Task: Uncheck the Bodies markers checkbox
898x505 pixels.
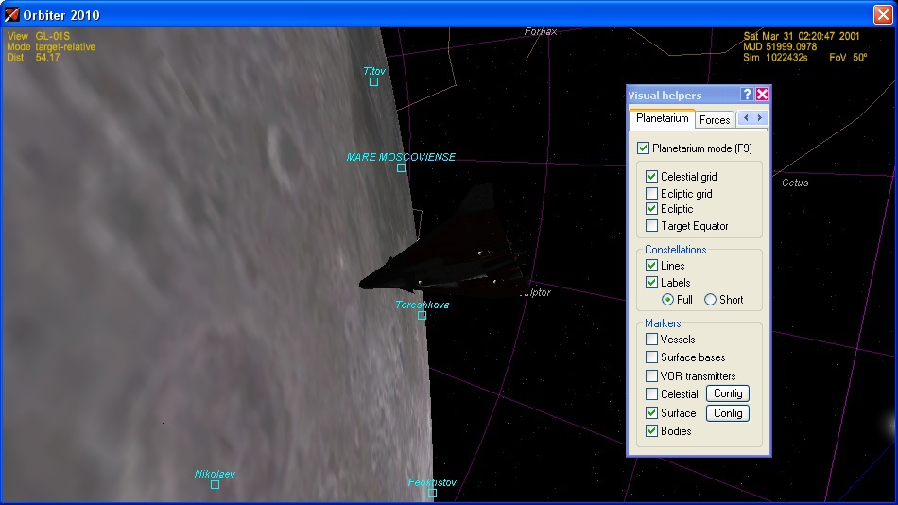Action: [651, 431]
